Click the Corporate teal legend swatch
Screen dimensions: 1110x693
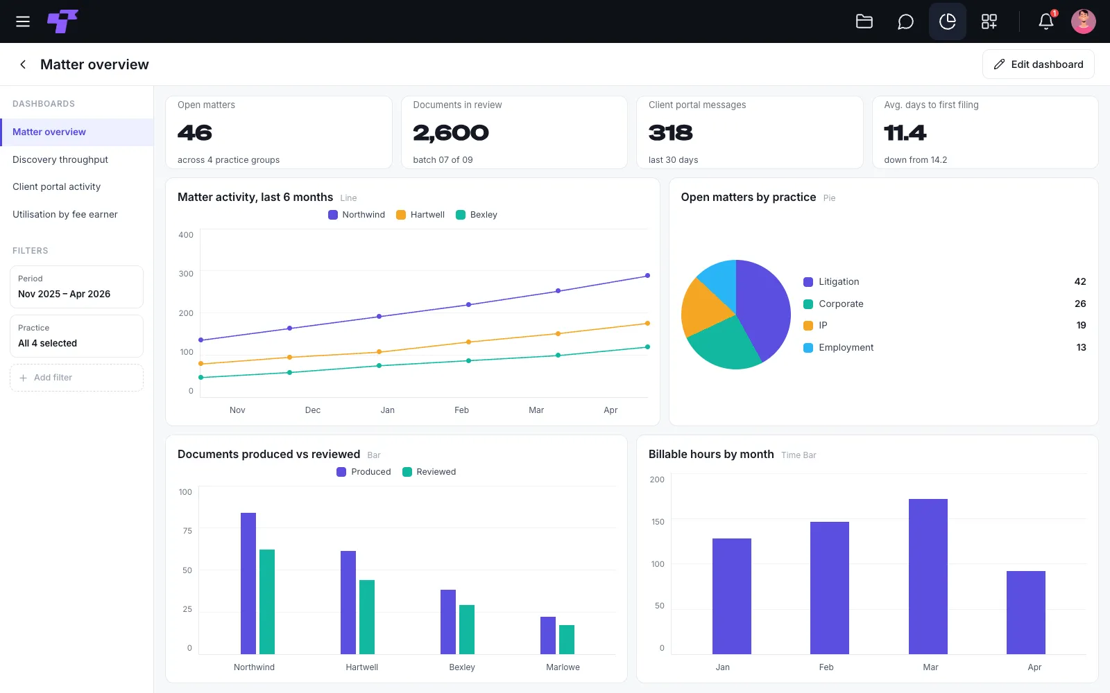[x=808, y=304]
